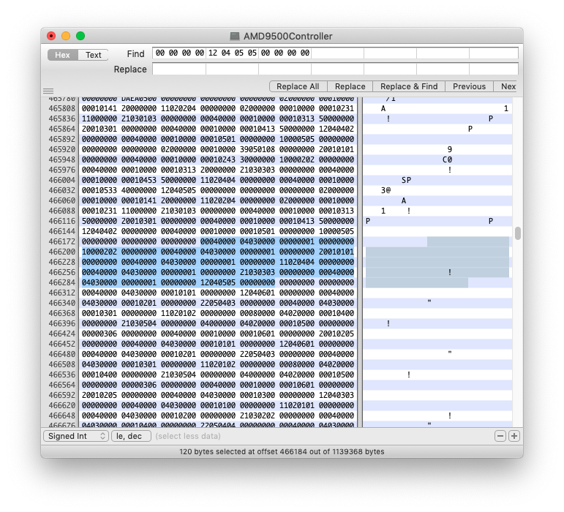Zoom window with green button
564x512 pixels.
point(80,36)
